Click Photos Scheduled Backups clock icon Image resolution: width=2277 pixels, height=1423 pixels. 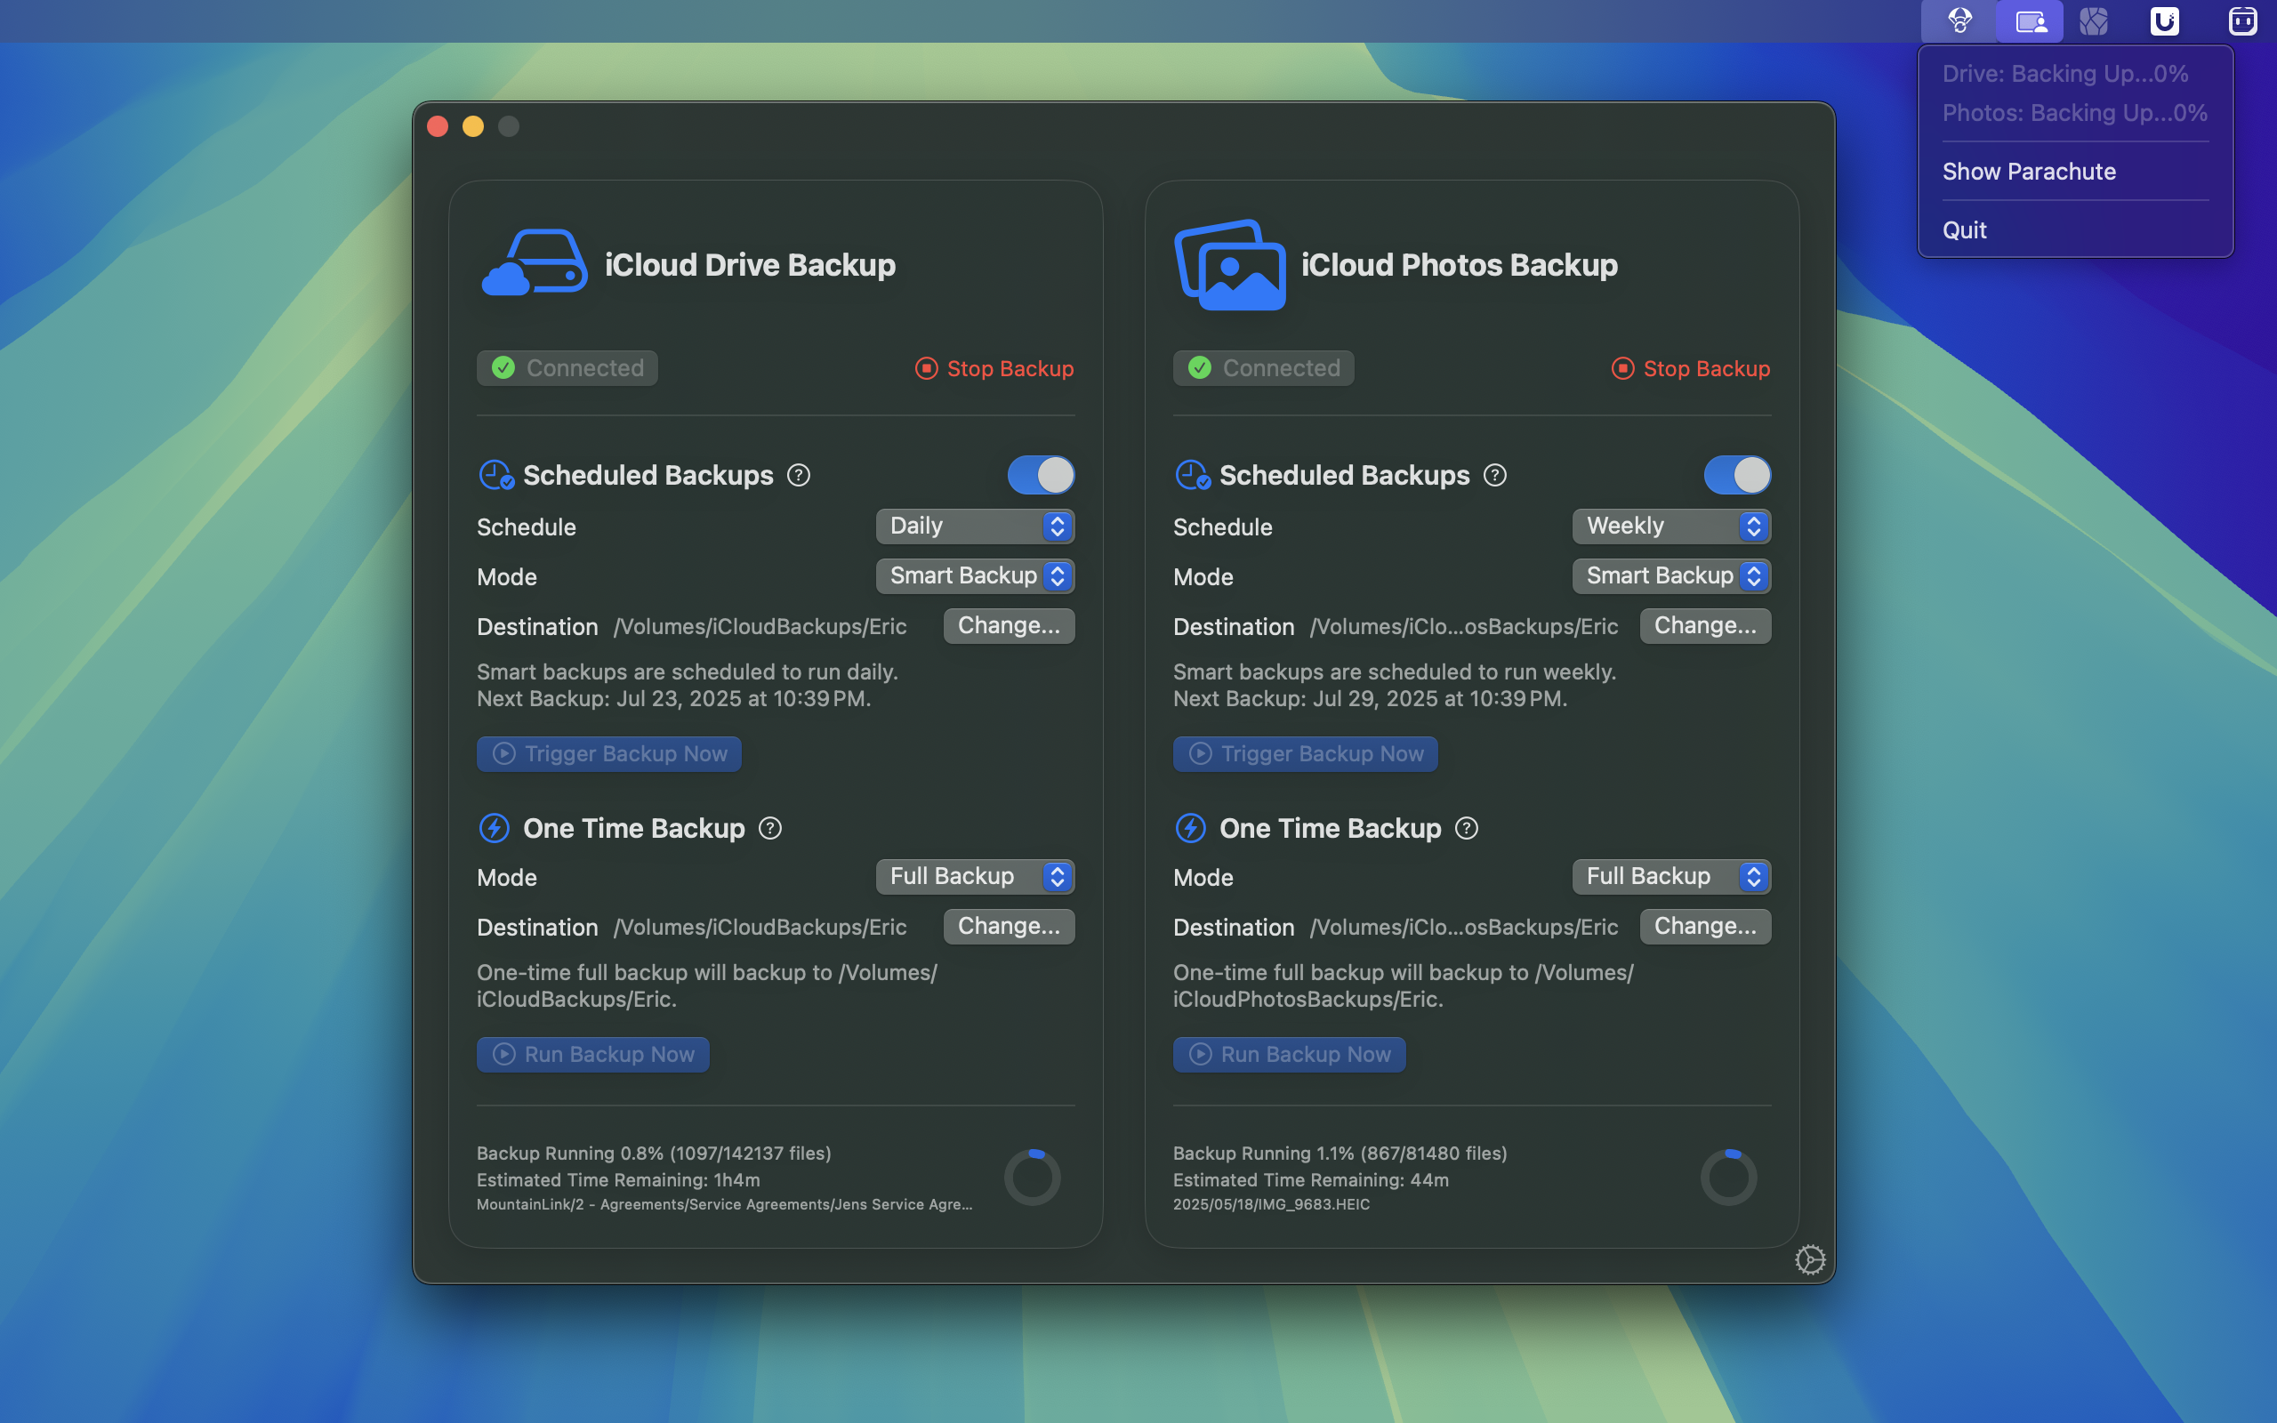click(1192, 475)
